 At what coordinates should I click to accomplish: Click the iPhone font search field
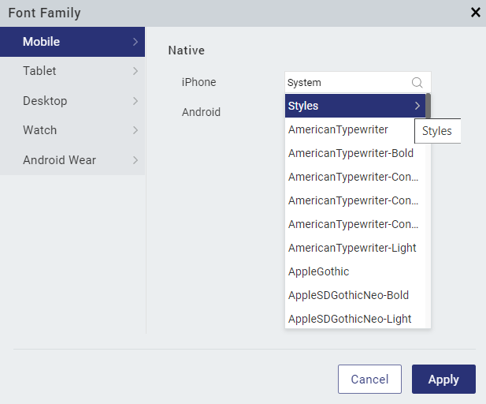coord(347,82)
